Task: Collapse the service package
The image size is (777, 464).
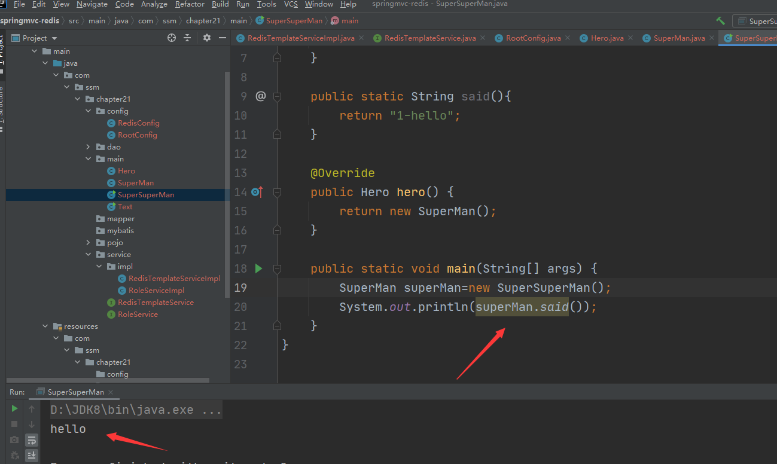Action: tap(88, 255)
